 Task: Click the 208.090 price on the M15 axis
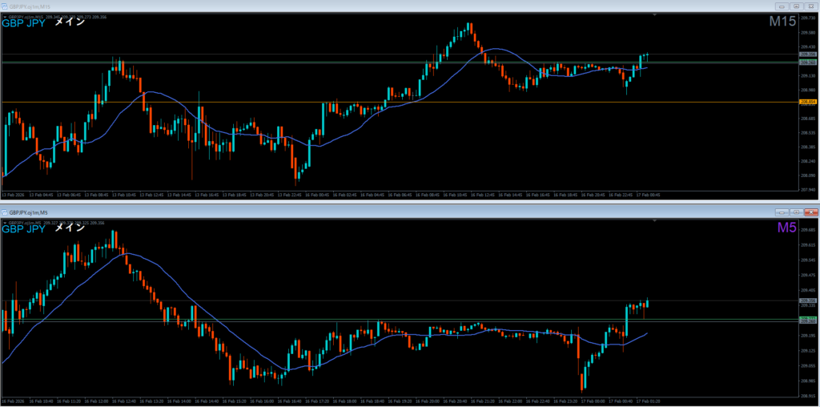click(x=808, y=175)
